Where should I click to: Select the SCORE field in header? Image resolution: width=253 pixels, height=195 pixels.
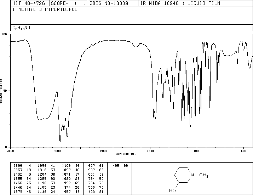69,3
